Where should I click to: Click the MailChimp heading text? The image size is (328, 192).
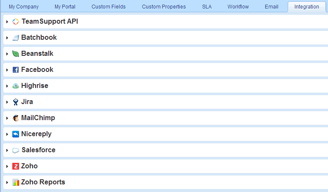click(38, 118)
